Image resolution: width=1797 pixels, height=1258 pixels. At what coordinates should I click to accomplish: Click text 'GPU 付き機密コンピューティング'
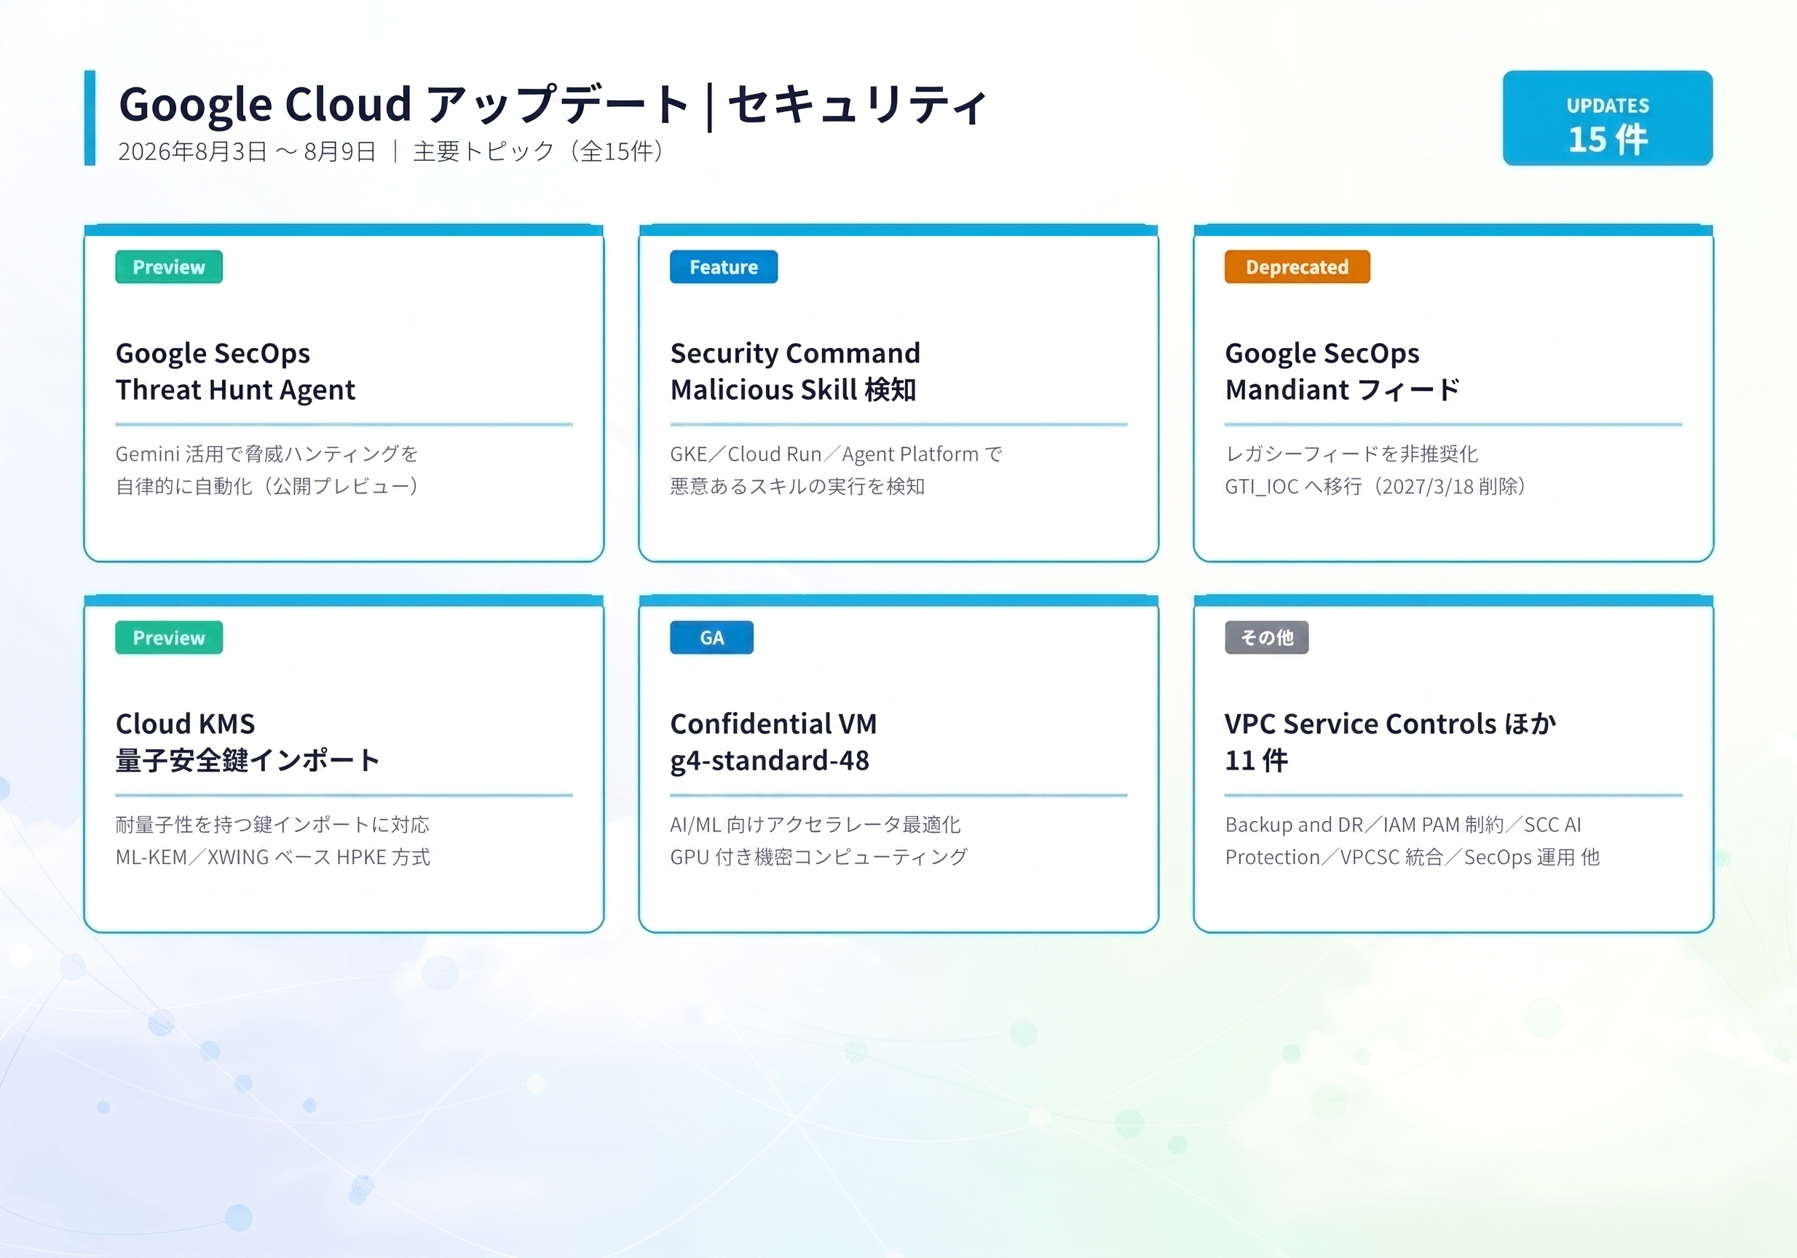pyautogui.click(x=818, y=857)
